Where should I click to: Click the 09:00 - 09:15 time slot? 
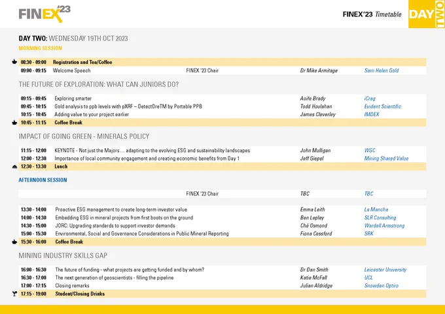33,71
